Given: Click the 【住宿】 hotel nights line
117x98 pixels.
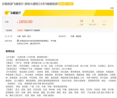Looking at the screenshot, I should (32, 60).
